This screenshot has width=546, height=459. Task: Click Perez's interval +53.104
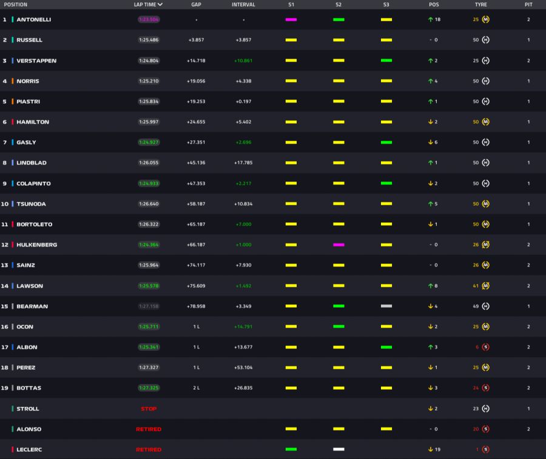(243, 367)
